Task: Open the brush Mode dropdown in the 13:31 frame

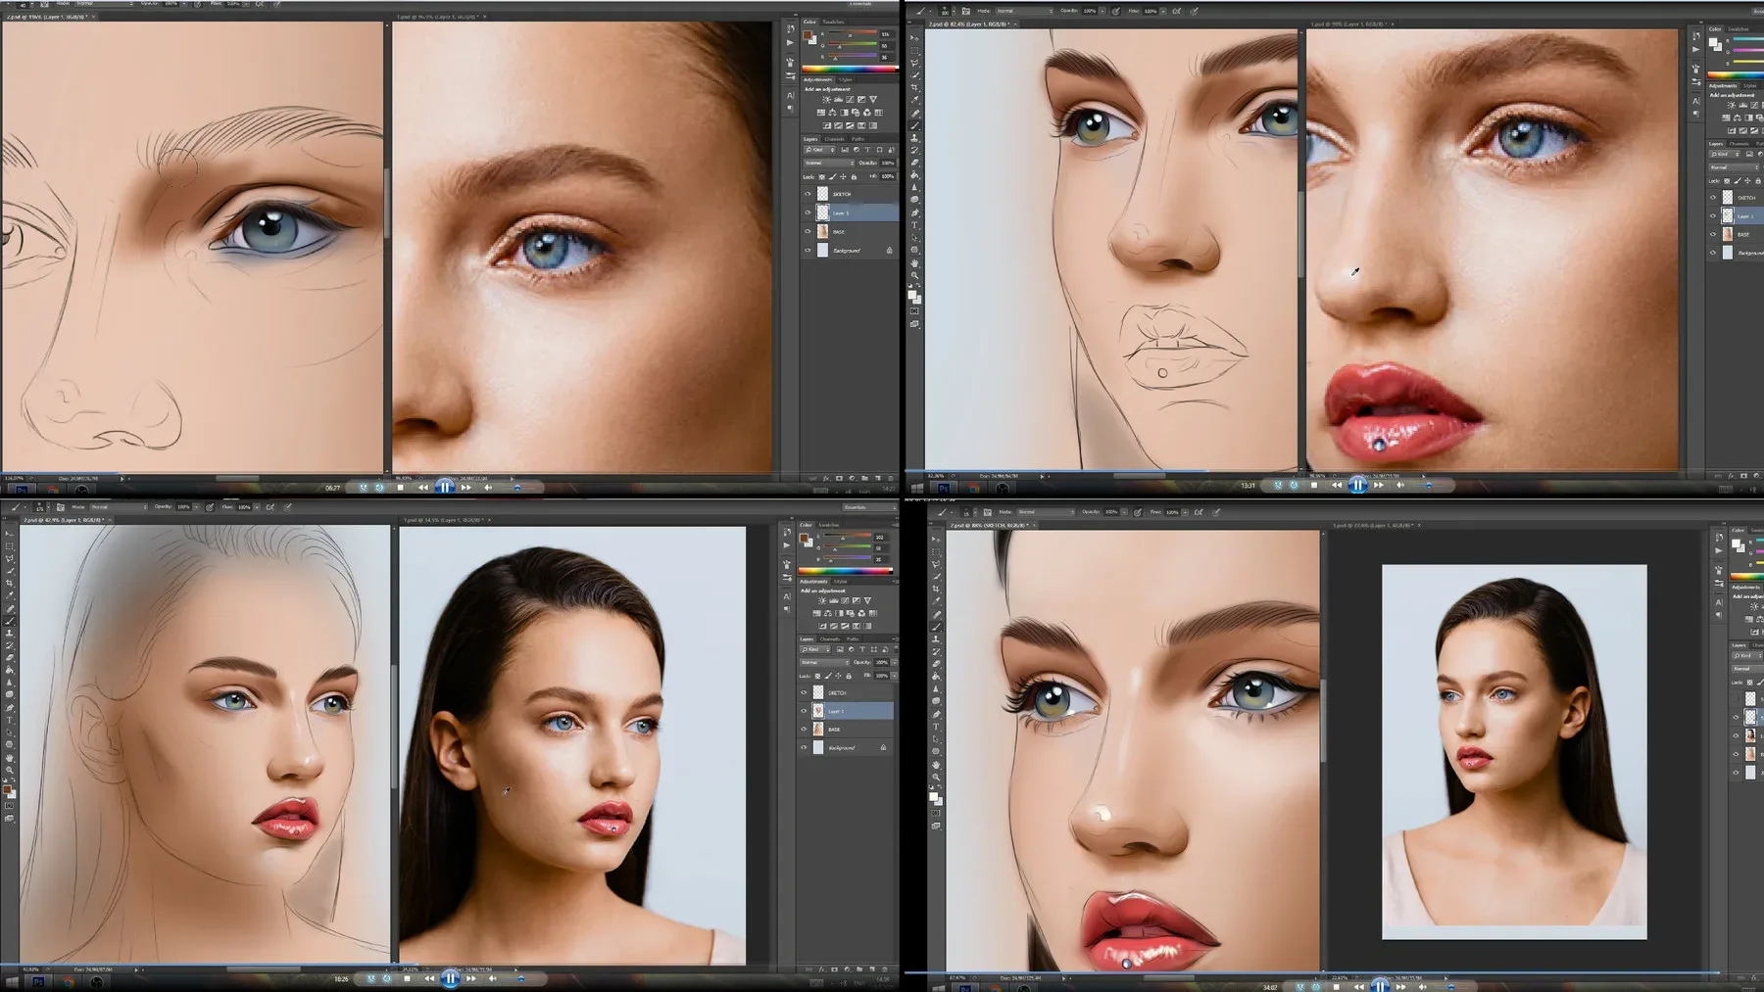Action: pos(1024,11)
